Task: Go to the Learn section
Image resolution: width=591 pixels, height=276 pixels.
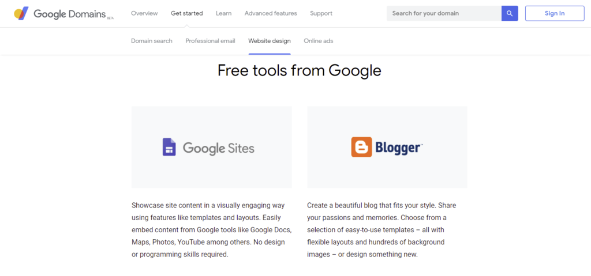Action: point(223,13)
